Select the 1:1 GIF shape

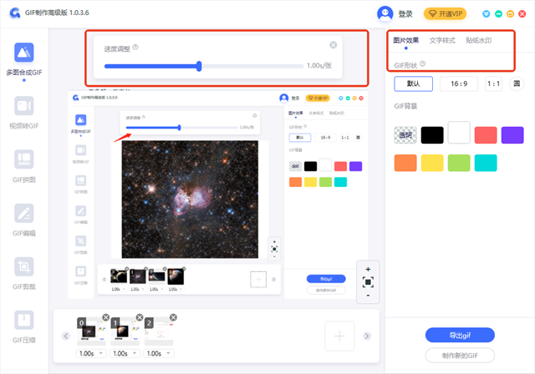[x=493, y=83]
